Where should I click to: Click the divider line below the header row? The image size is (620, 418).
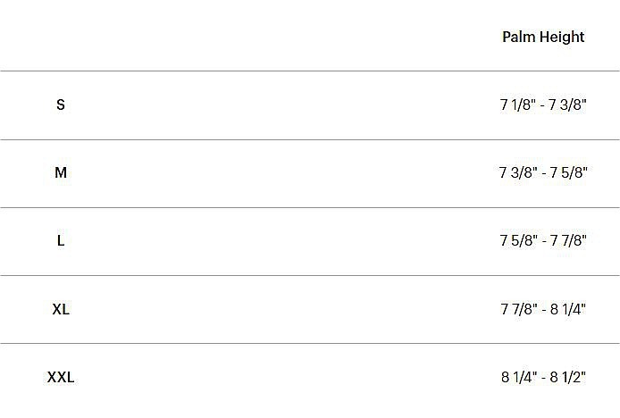click(310, 71)
